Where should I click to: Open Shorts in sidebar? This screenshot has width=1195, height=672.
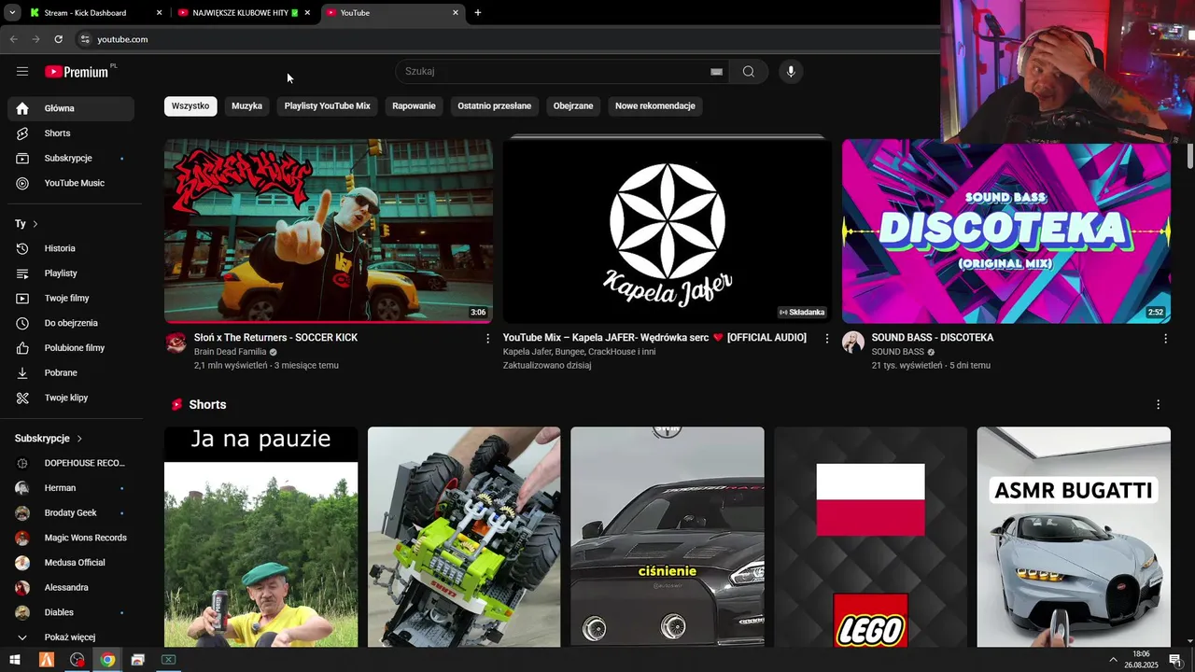coord(71,133)
